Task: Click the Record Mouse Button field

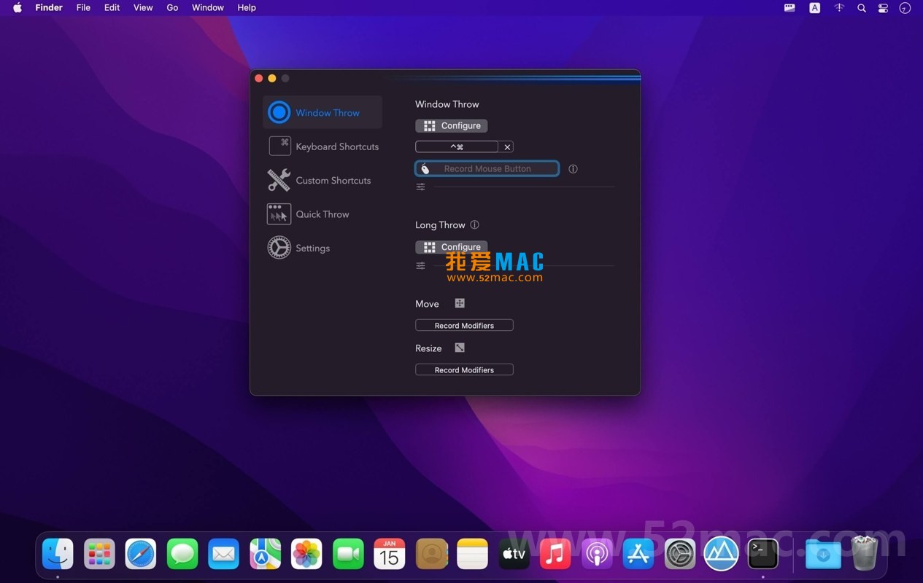Action: tap(487, 168)
